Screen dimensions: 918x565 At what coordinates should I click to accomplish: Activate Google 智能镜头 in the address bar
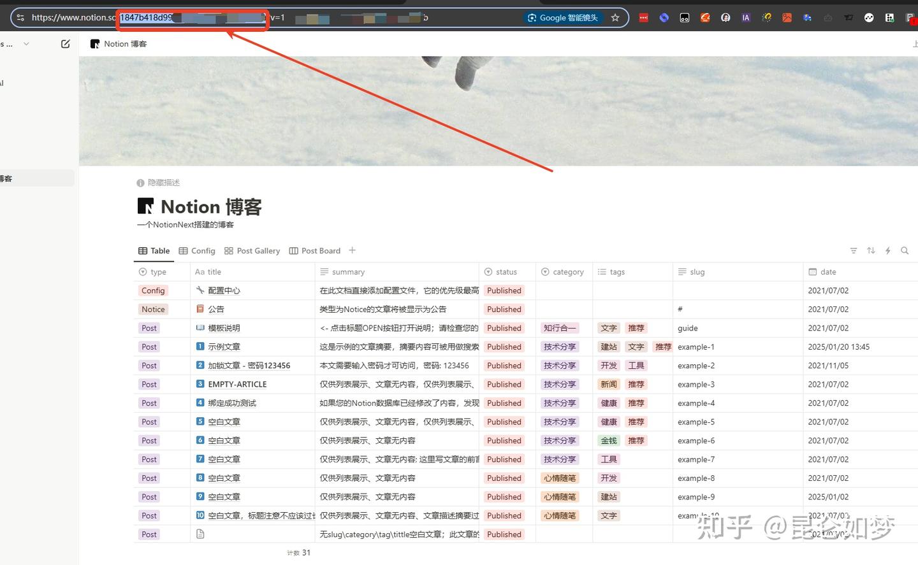click(563, 17)
